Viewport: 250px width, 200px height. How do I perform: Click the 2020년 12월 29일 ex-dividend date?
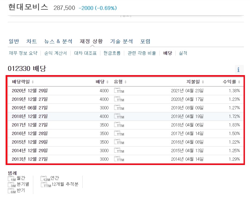30,91
